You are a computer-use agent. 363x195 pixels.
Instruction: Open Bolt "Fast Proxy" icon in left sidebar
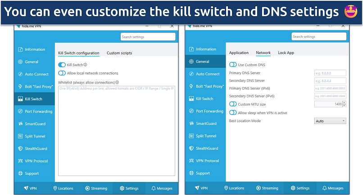point(20,86)
